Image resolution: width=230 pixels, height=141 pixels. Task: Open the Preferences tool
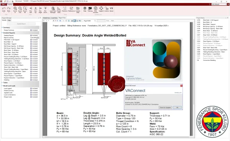pos(71,9)
